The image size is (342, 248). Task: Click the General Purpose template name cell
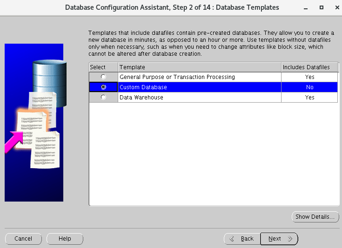177,77
